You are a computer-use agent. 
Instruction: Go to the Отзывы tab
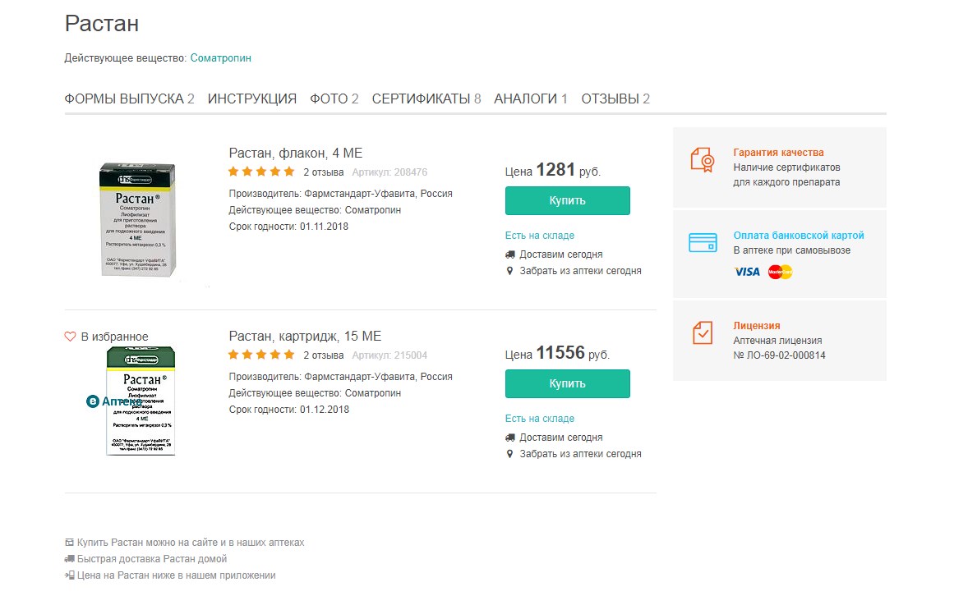pos(615,99)
